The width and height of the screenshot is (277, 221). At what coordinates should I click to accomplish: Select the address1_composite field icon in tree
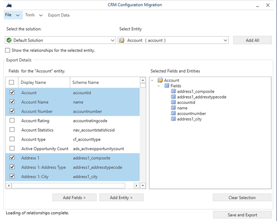coord(173,91)
